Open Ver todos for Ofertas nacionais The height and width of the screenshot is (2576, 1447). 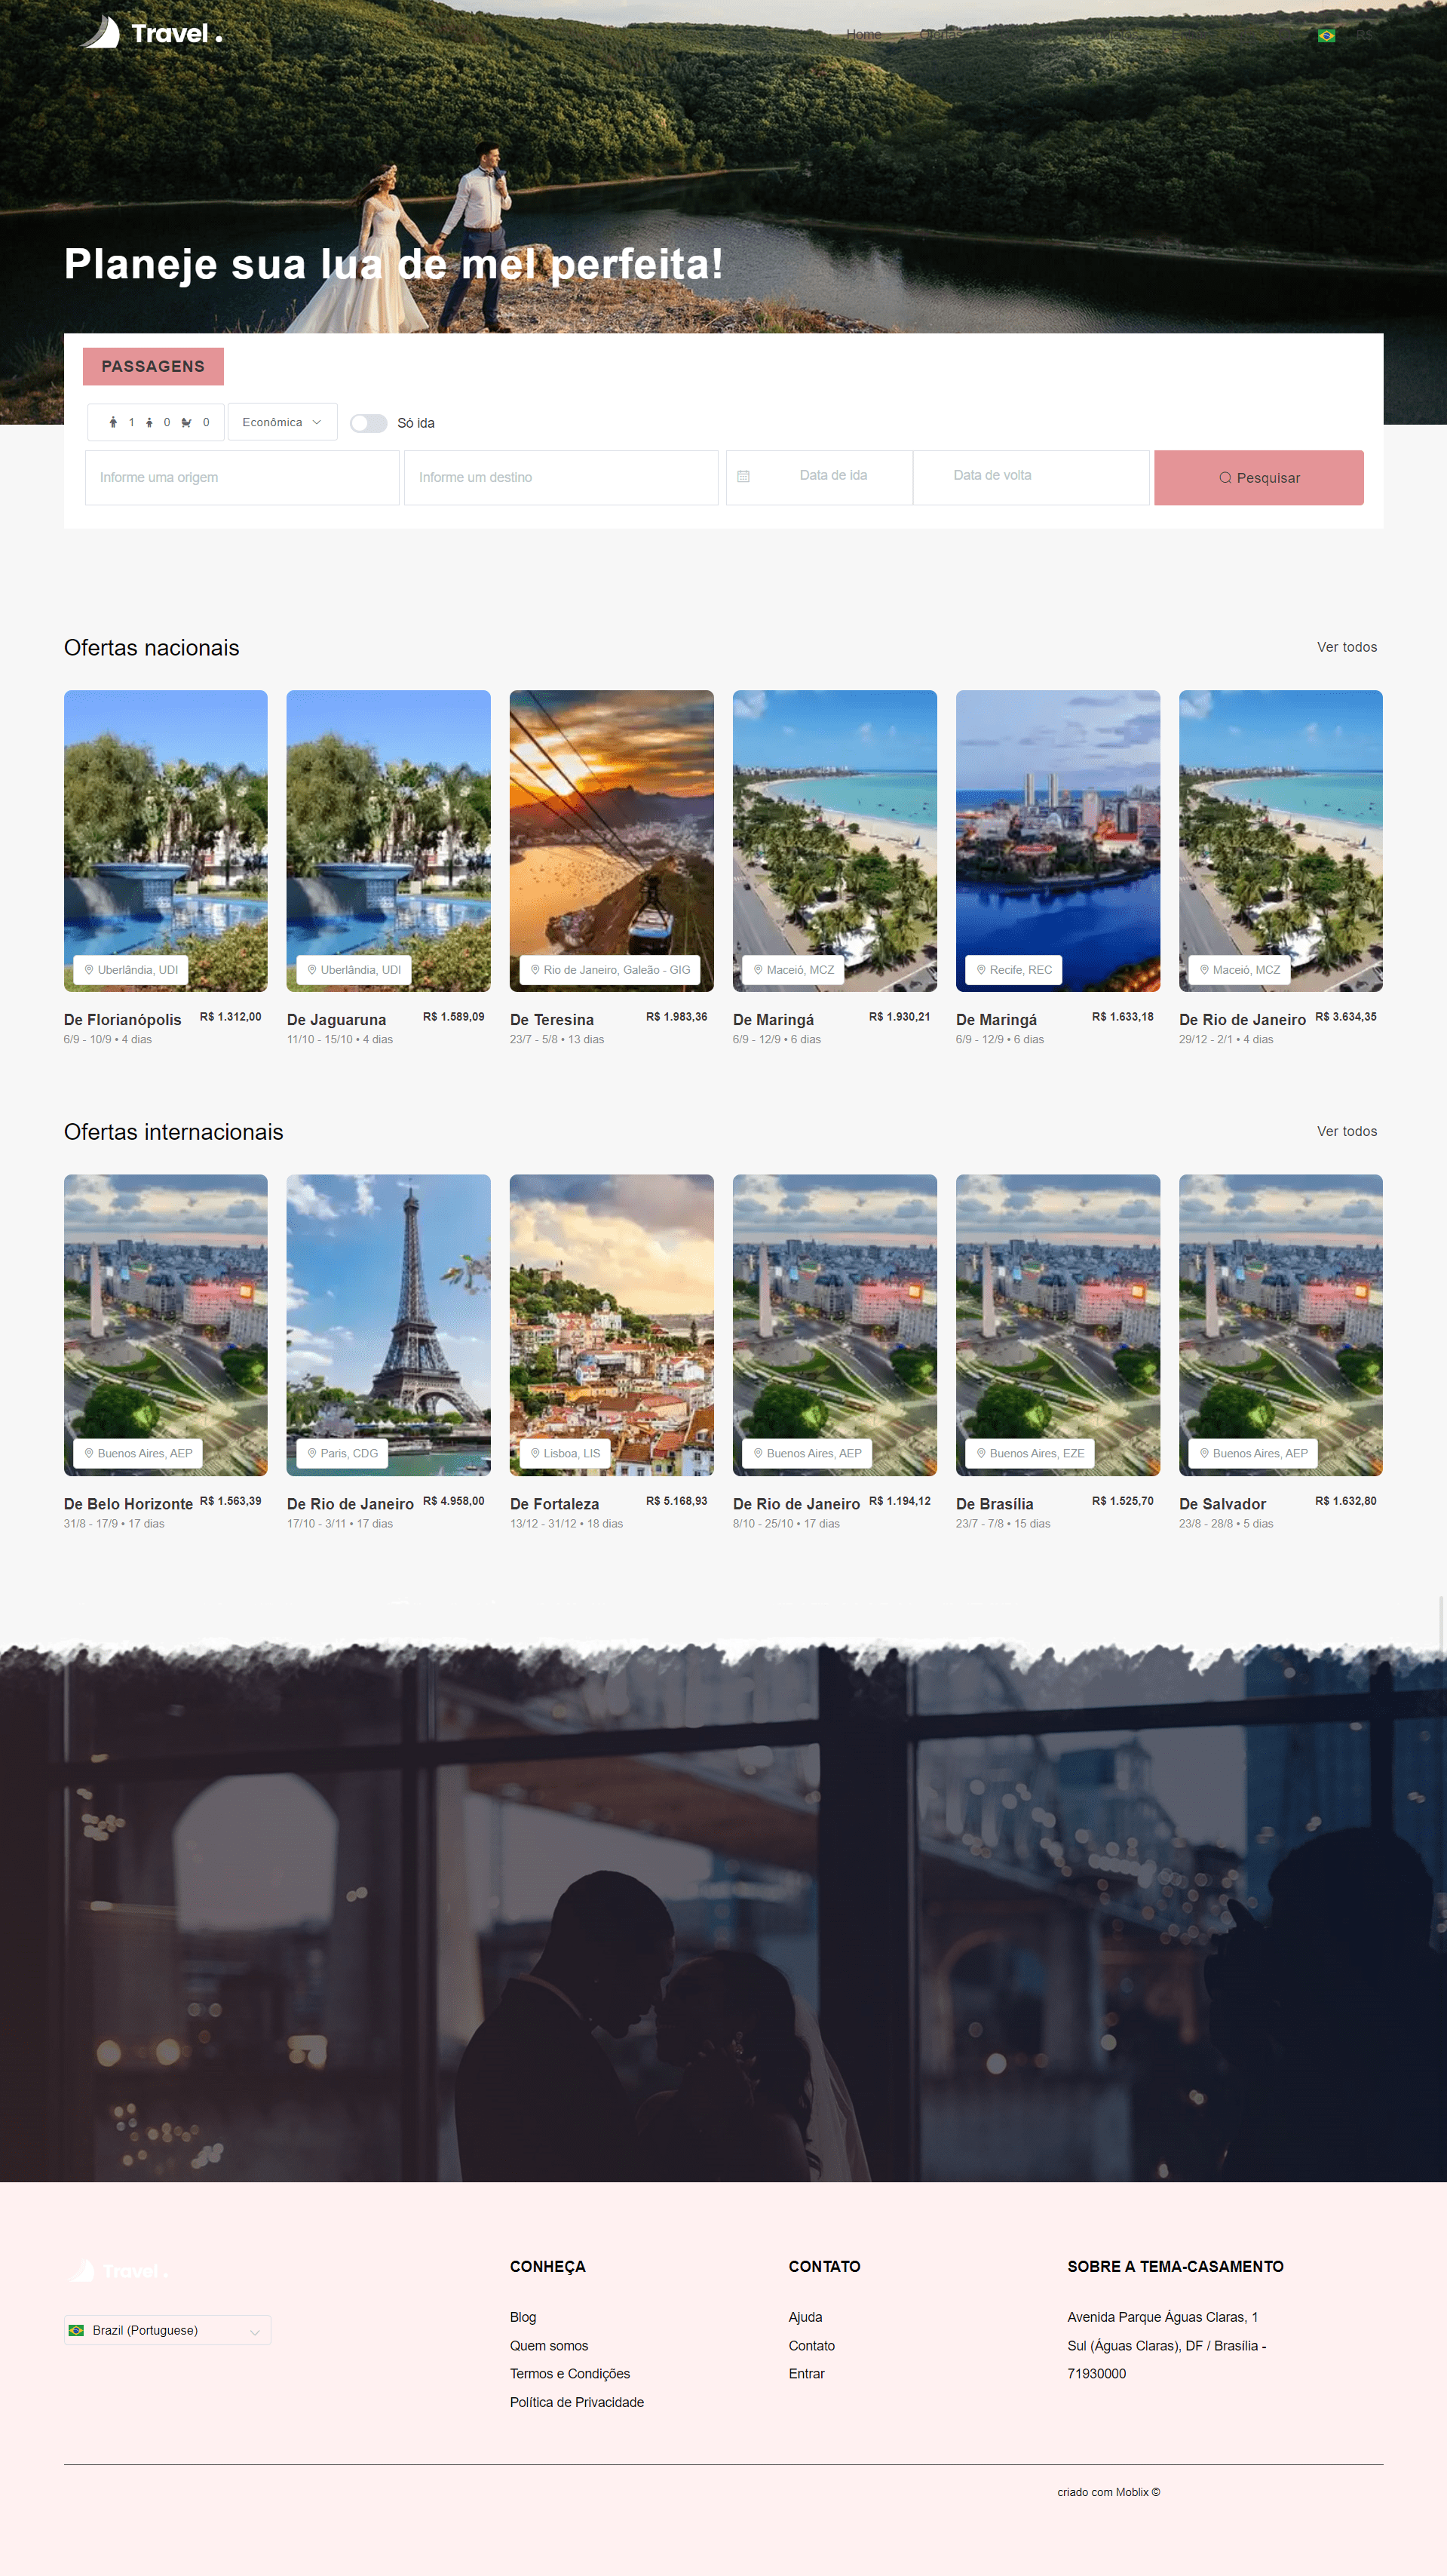[1346, 647]
